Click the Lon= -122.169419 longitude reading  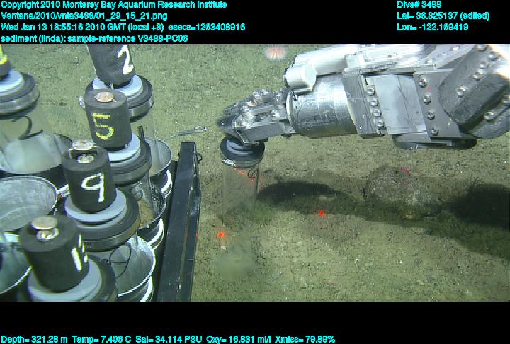(x=433, y=27)
